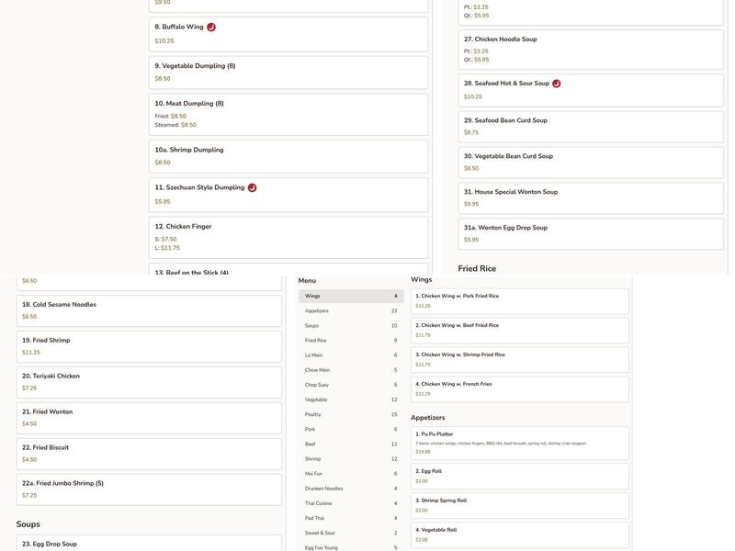Click the spicy icon beside Buffalo Wing
735x551 pixels.
point(211,28)
